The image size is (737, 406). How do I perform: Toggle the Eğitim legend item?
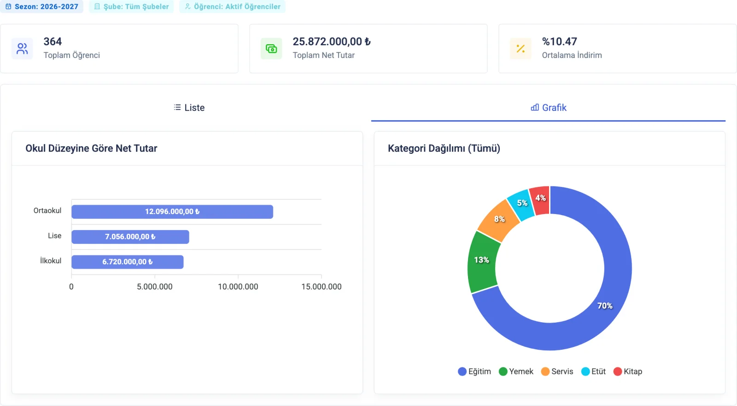(474, 371)
